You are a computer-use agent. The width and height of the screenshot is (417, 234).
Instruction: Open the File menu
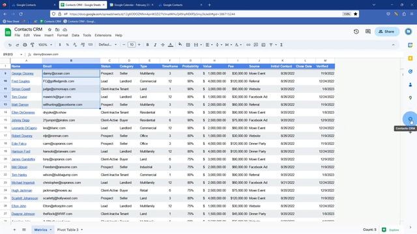[18, 35]
